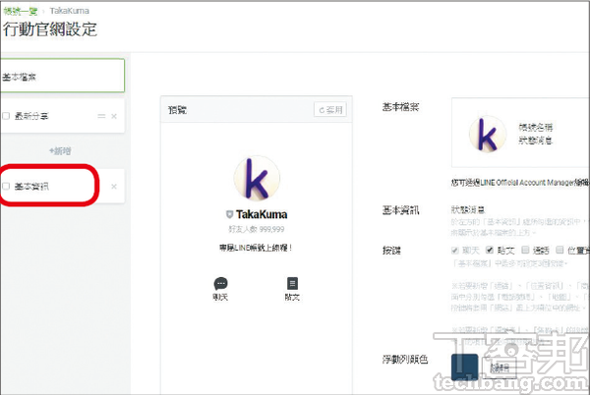Image resolution: width=590 pixels, height=395 pixels.
Task: Click the 專屬LINE帳號上線囉 status message
Action: coord(257,248)
